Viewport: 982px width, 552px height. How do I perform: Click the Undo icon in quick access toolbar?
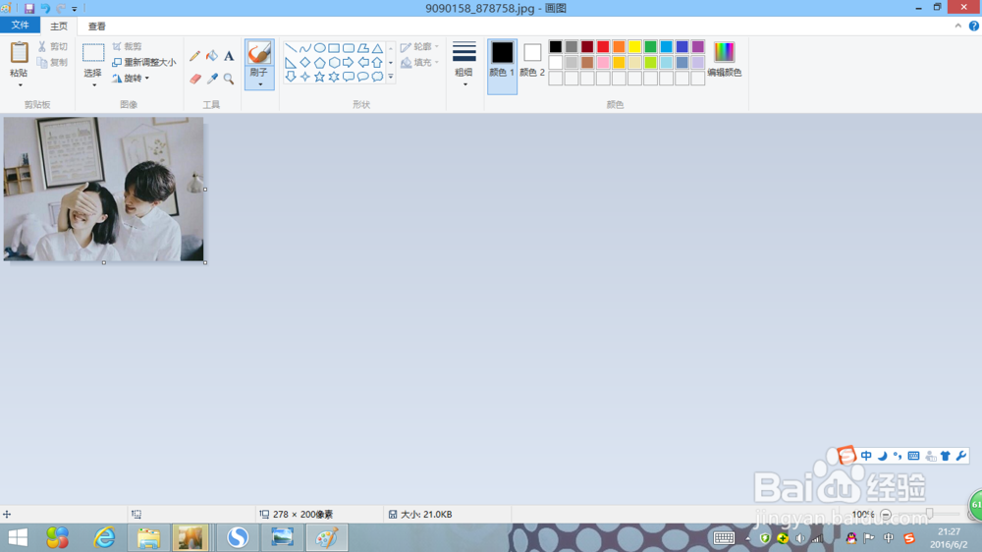(45, 8)
